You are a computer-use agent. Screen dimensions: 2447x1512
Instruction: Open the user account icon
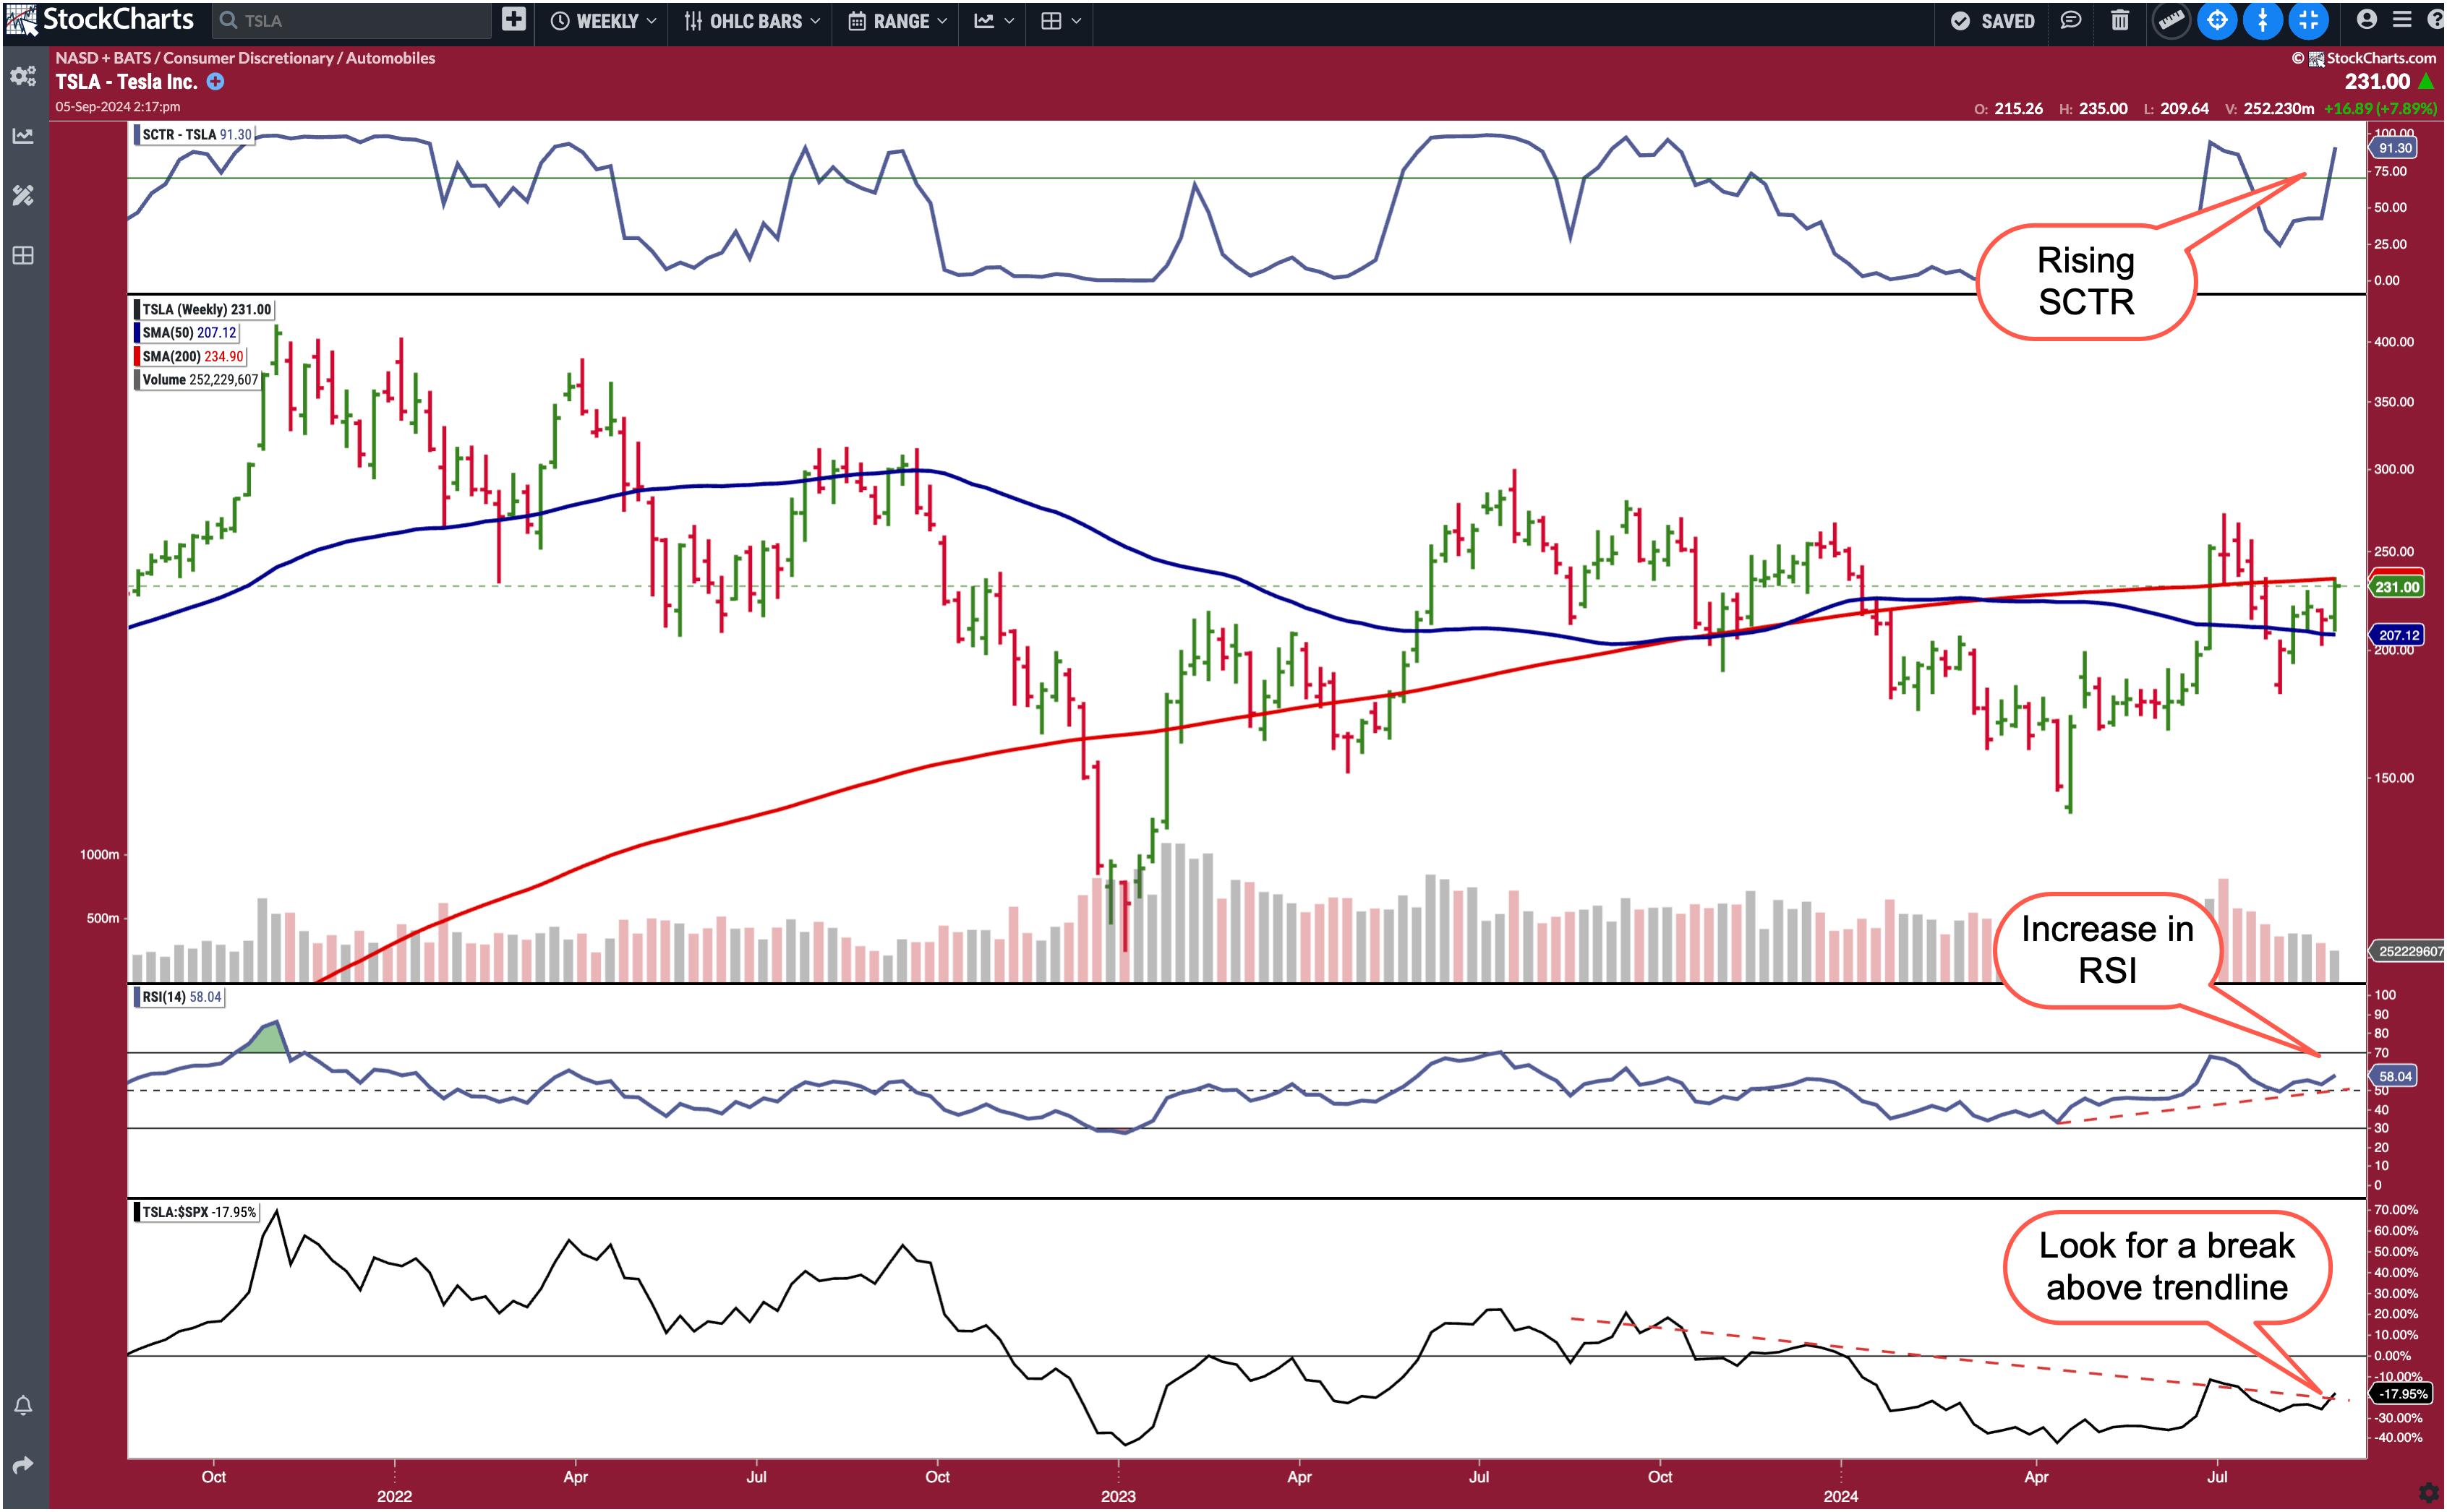[2366, 19]
